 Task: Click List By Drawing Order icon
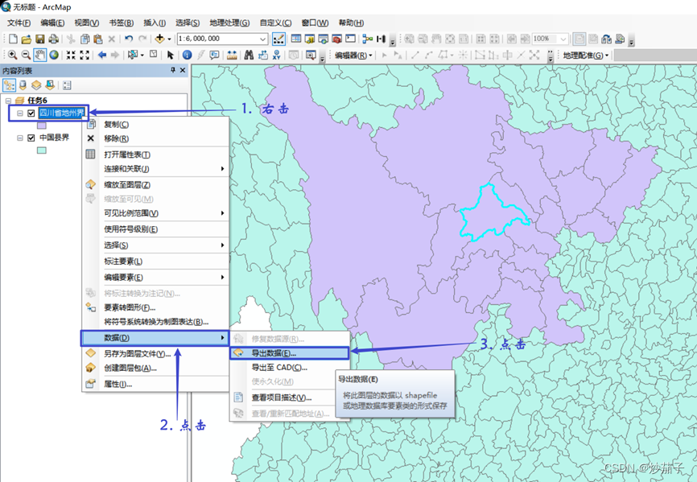click(x=9, y=85)
